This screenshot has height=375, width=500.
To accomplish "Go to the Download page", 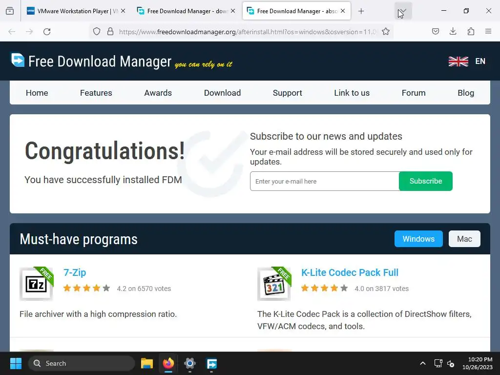I will (222, 93).
